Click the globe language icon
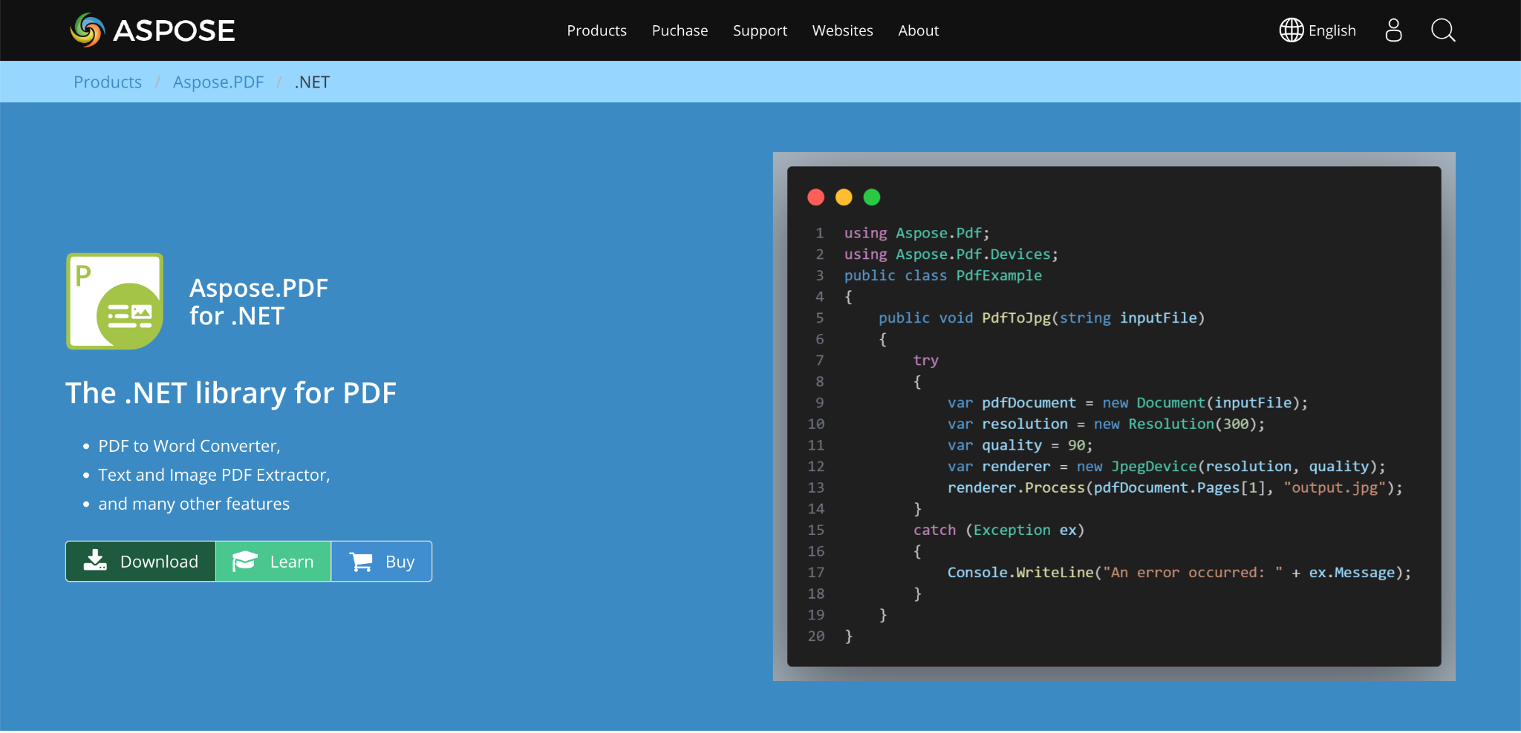This screenshot has width=1521, height=733. coord(1292,30)
